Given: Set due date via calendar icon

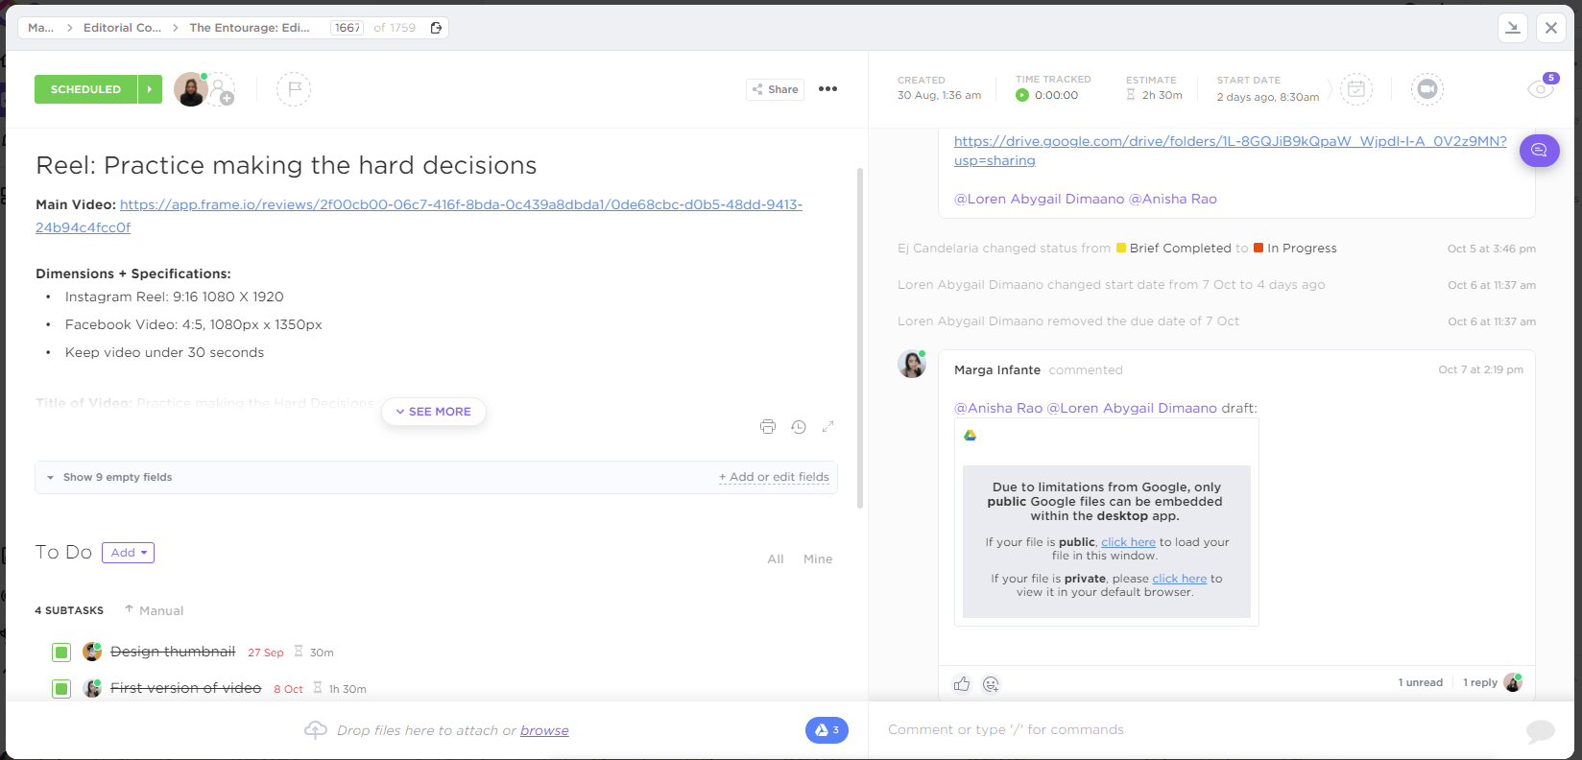Looking at the screenshot, I should point(1356,89).
